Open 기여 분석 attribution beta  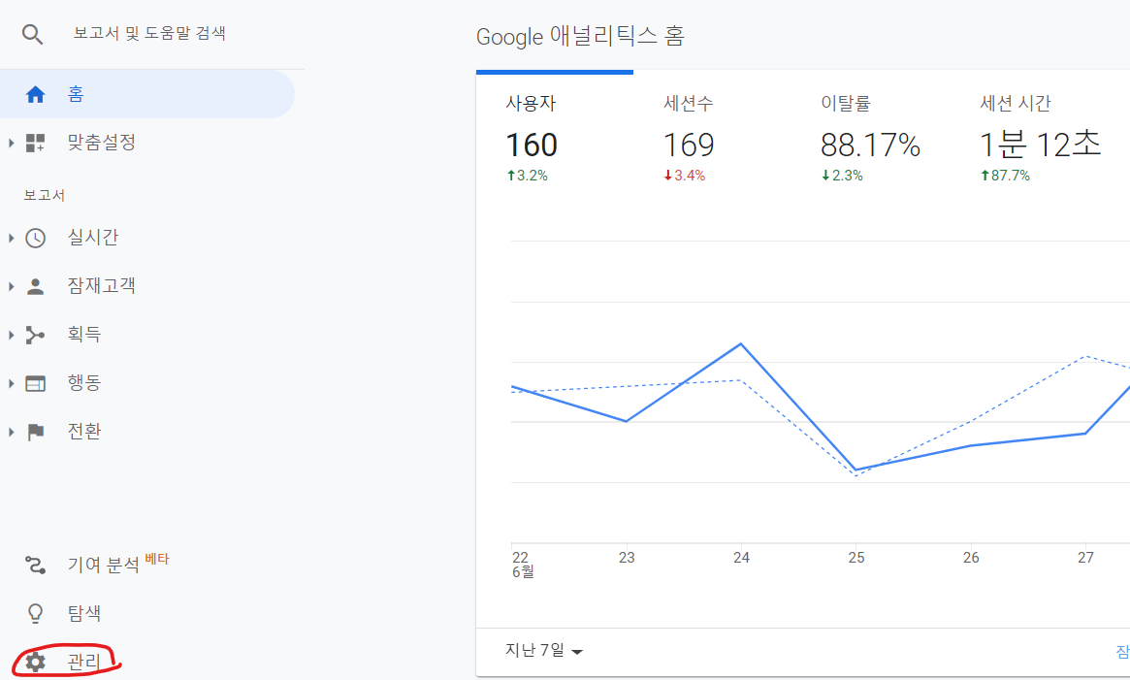pyautogui.click(x=104, y=564)
